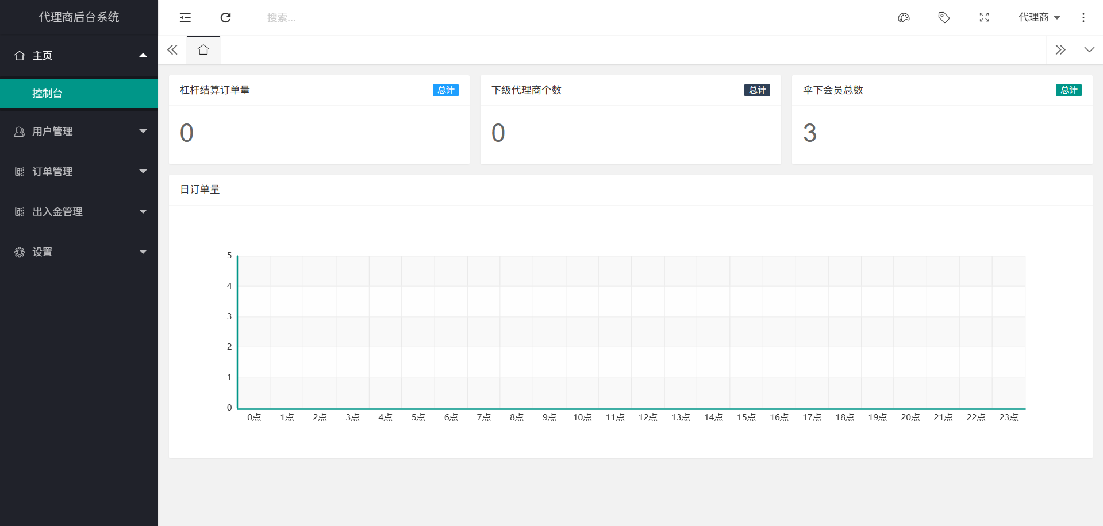Click the 代理商后台系统 logo title

click(x=79, y=17)
